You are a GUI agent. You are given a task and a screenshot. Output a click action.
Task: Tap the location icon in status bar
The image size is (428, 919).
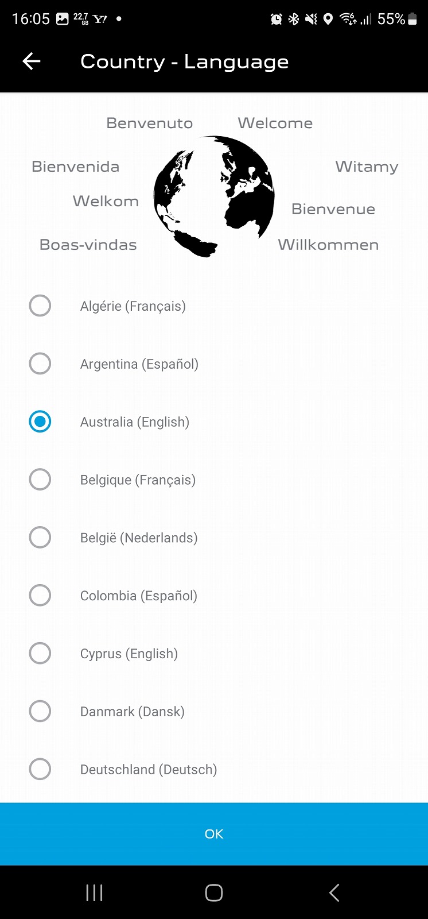pyautogui.click(x=328, y=19)
